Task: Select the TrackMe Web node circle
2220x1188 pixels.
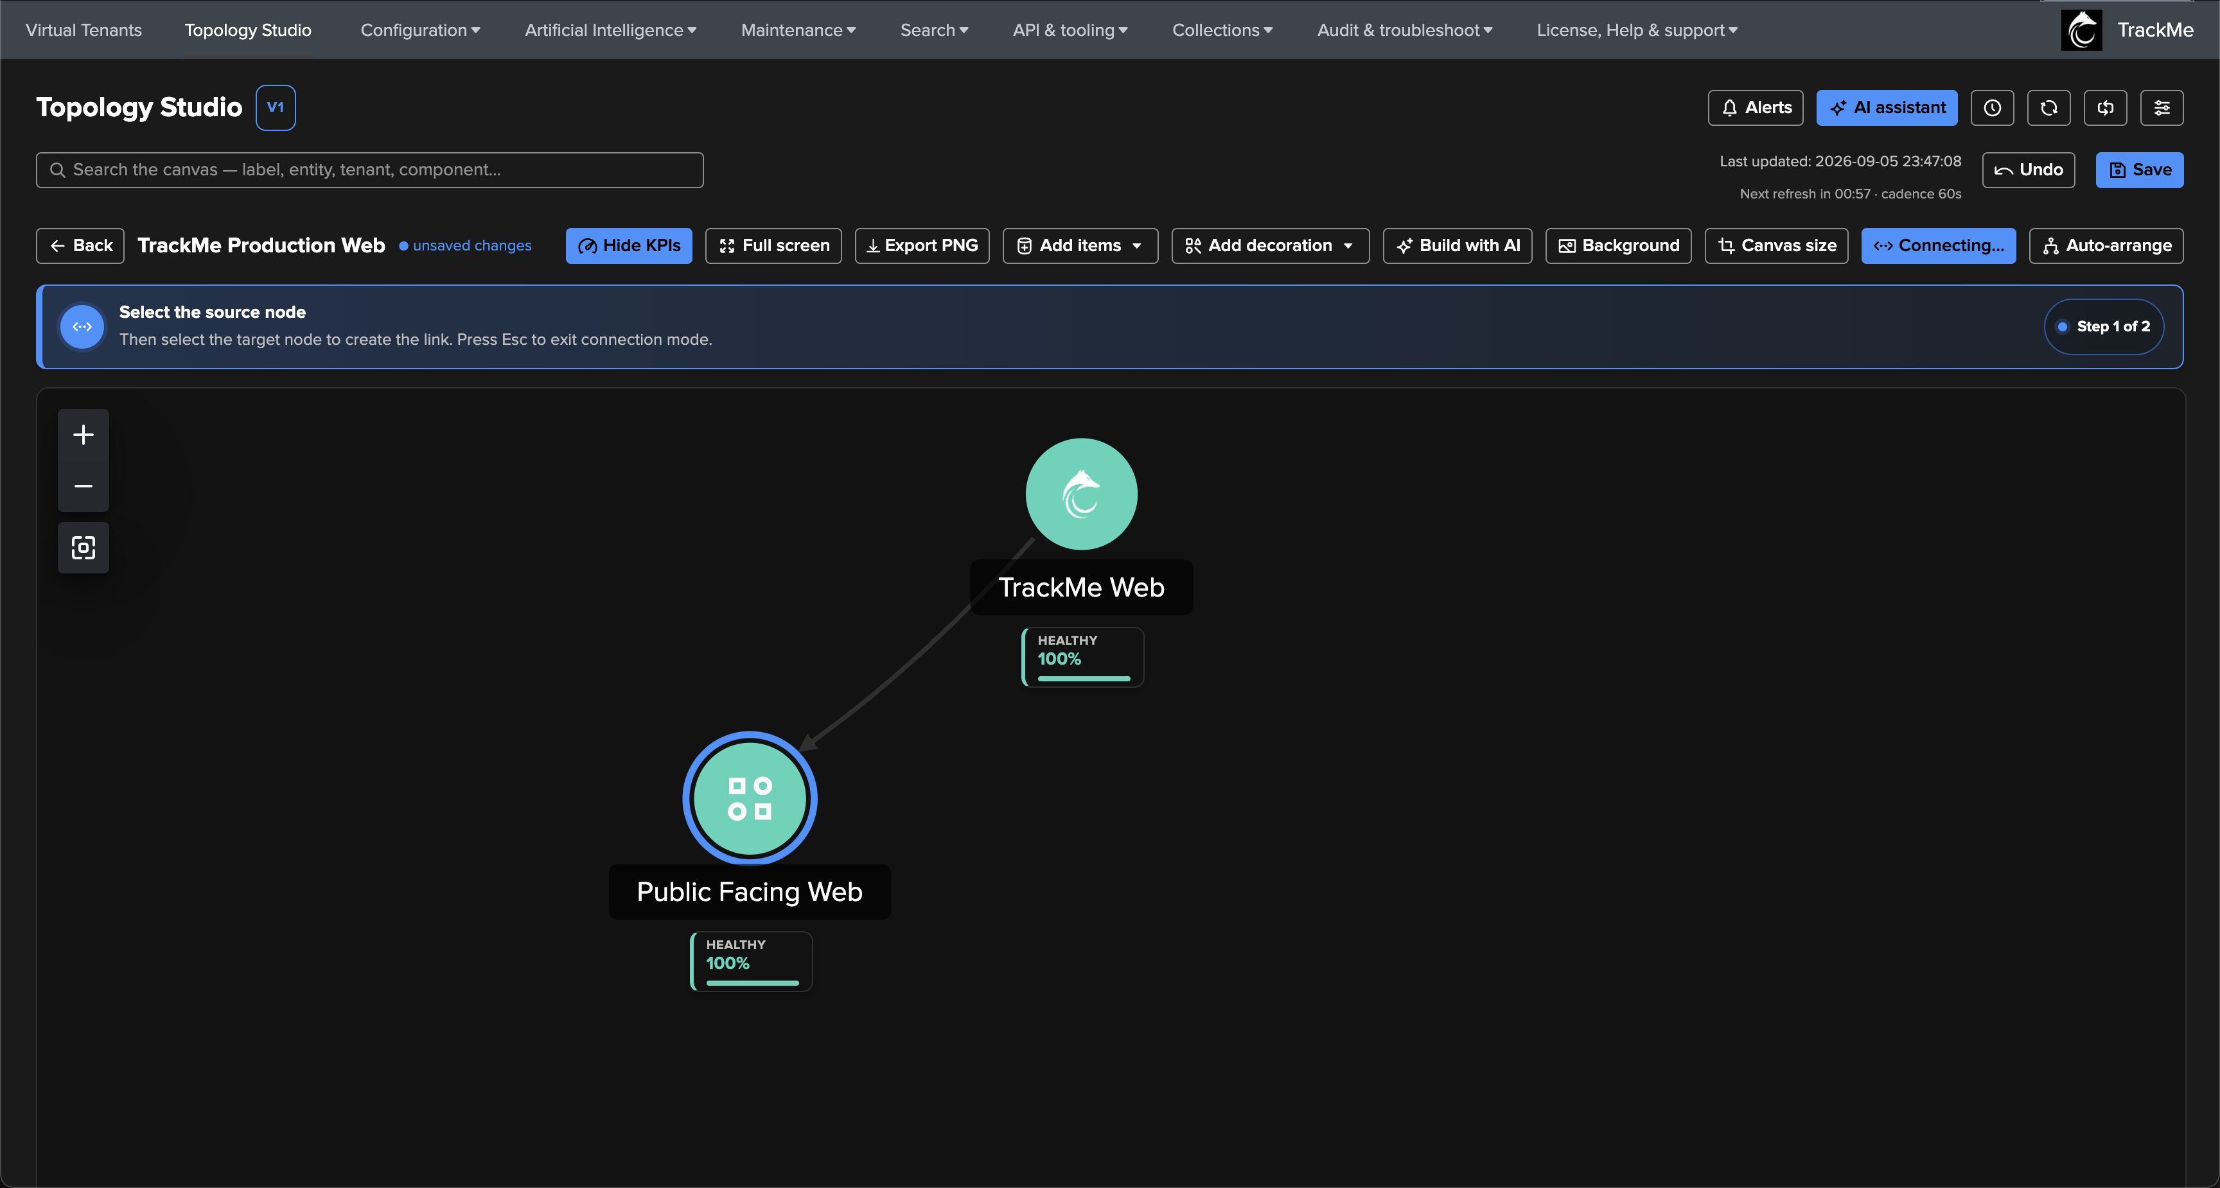Action: point(1080,494)
